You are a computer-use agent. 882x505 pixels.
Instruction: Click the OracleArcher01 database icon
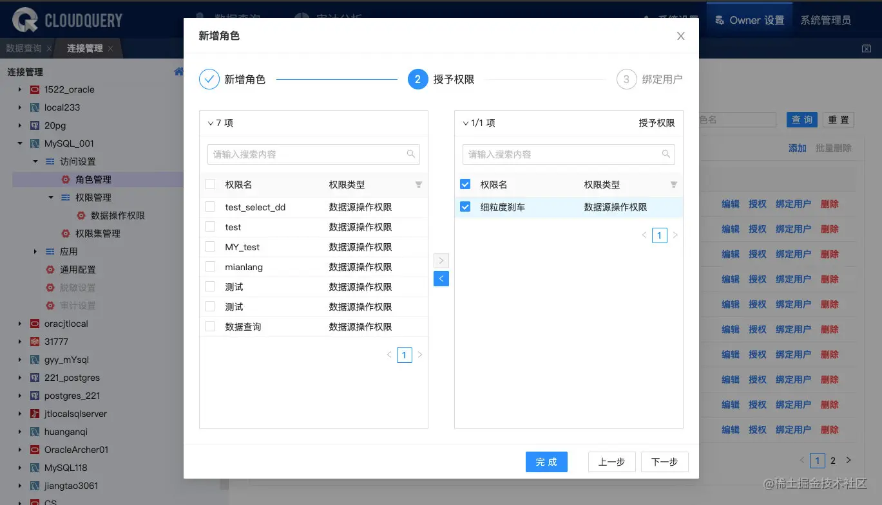click(x=35, y=450)
